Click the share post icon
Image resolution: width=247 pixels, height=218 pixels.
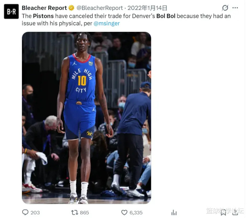coord(235,213)
